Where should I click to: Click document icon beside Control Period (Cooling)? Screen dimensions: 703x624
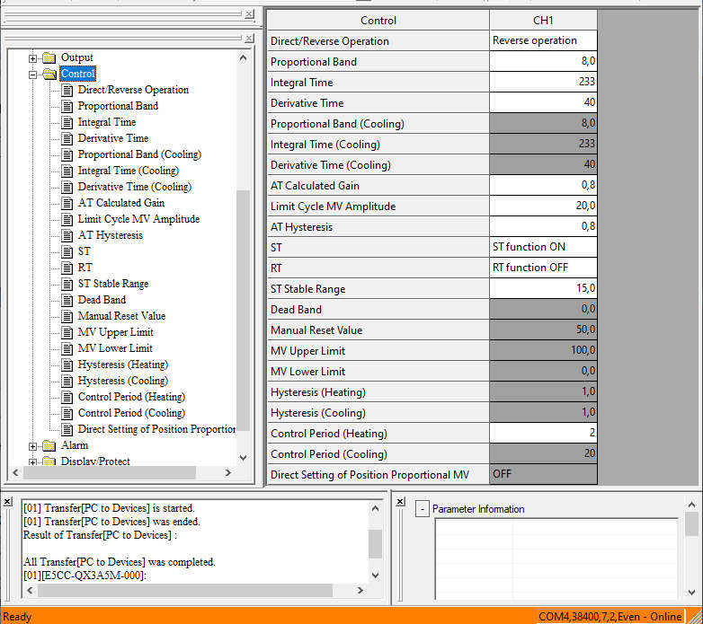coord(67,413)
